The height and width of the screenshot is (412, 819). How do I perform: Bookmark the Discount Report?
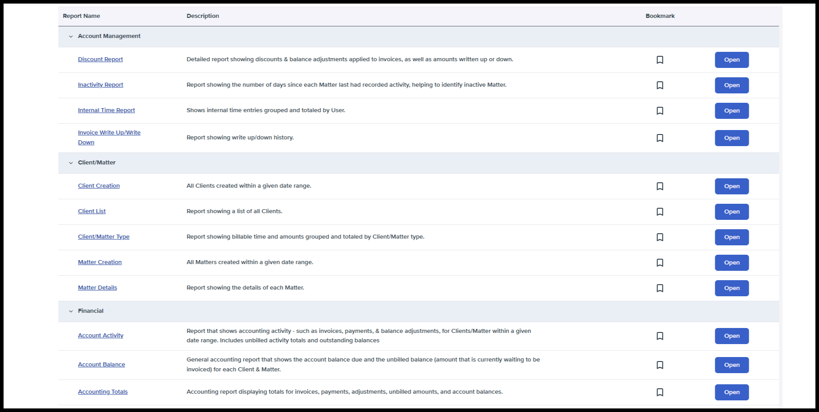[660, 60]
